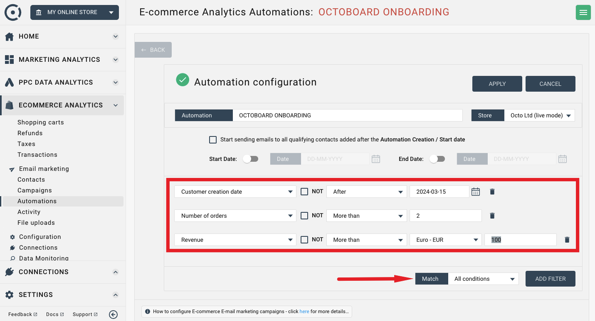Open calendar for Customer creation date filter
The width and height of the screenshot is (595, 321).
pos(476,192)
